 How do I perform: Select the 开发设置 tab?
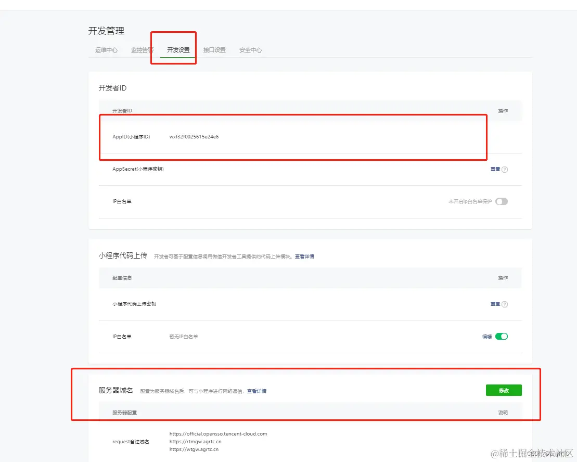click(178, 50)
